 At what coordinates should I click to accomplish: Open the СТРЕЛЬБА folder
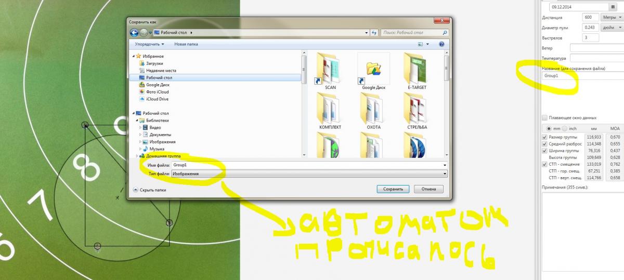417,110
